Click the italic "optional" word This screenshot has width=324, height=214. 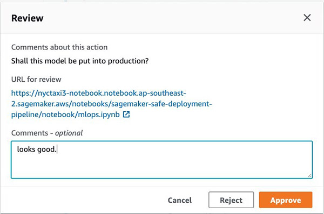69,133
